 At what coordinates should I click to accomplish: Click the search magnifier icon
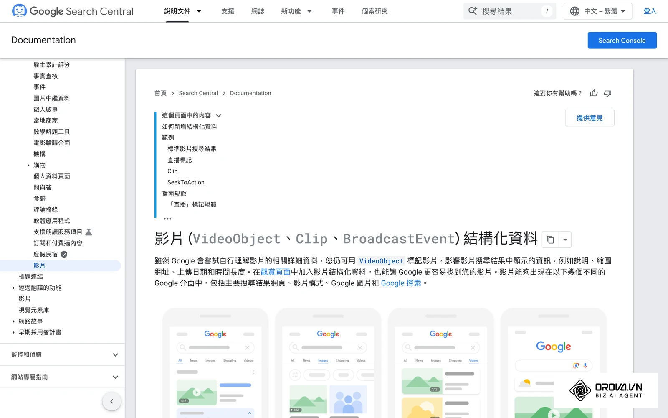tap(473, 11)
